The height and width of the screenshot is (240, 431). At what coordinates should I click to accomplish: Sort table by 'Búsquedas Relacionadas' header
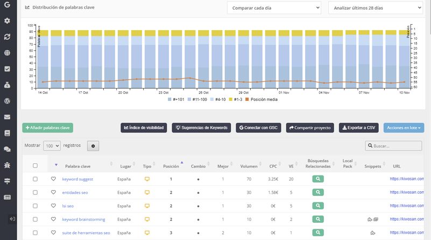click(x=318, y=163)
